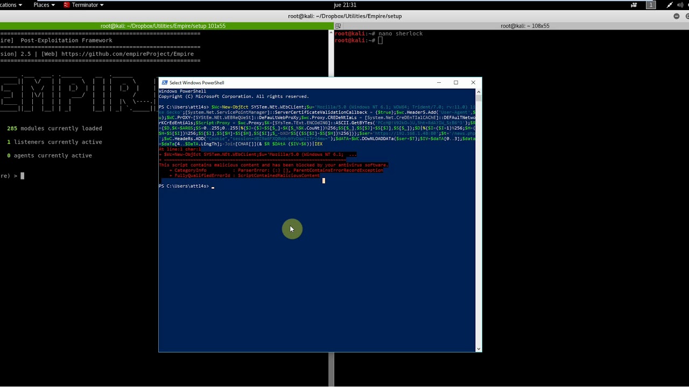Click the CategoryInfo ParserError line
Viewport: 689px width, 387px height.
(276, 170)
